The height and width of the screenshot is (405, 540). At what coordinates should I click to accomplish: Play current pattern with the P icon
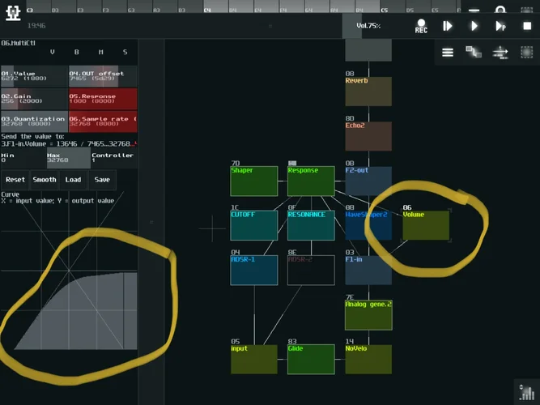click(500, 26)
